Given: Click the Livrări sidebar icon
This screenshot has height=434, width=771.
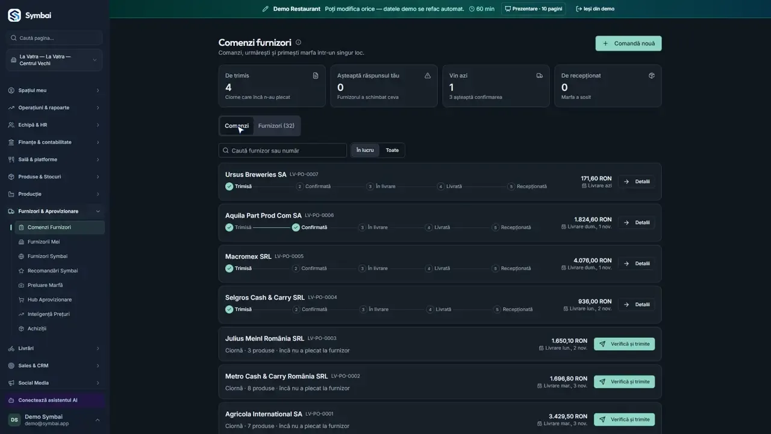Looking at the screenshot, I should (11, 348).
